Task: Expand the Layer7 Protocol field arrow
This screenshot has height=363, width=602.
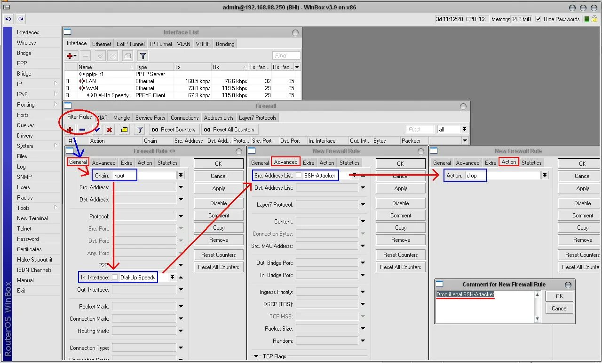Action: pyautogui.click(x=363, y=205)
